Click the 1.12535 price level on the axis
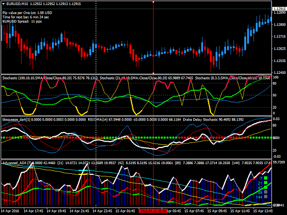The width and height of the screenshot is (287, 215). 280,61
